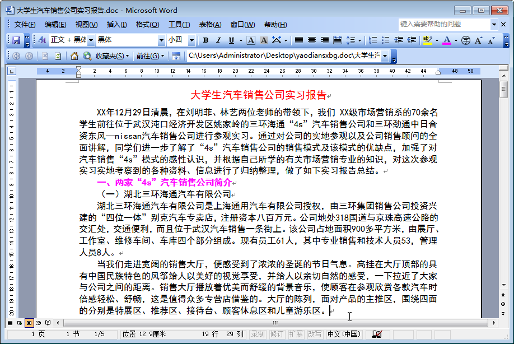The height and width of the screenshot is (344, 514).
Task: Open the 表格(A) menu
Action: (x=210, y=25)
